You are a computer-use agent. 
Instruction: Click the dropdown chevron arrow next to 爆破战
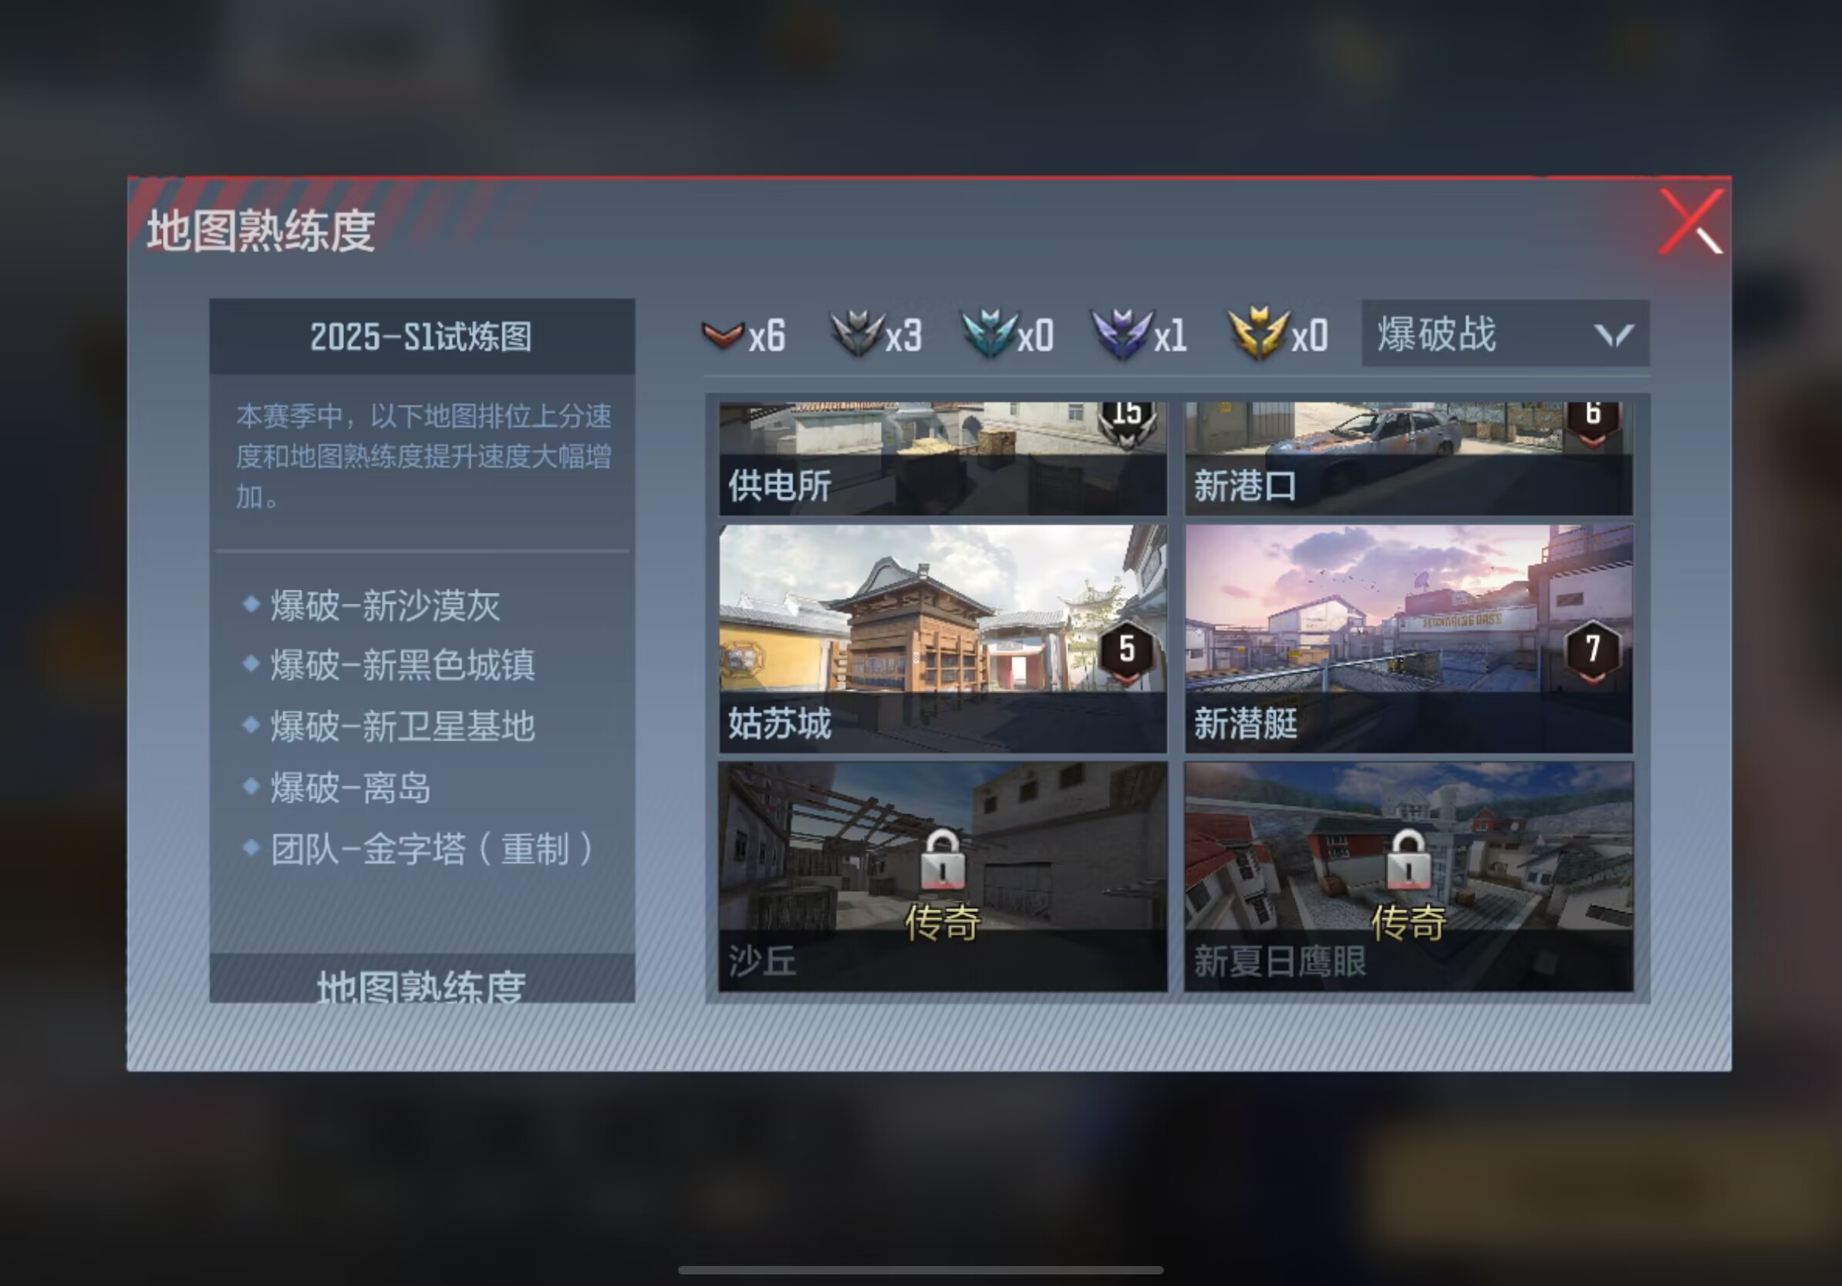(x=1614, y=335)
